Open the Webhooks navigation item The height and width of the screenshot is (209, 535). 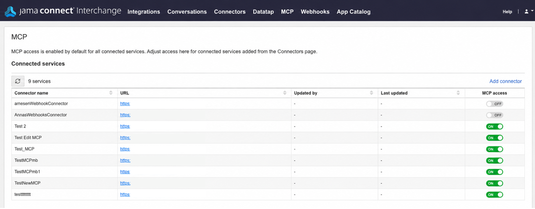315,12
